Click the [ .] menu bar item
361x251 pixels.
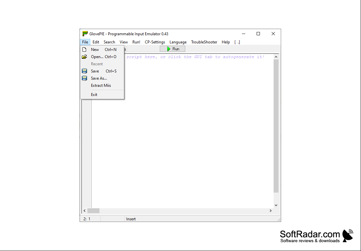click(x=237, y=42)
